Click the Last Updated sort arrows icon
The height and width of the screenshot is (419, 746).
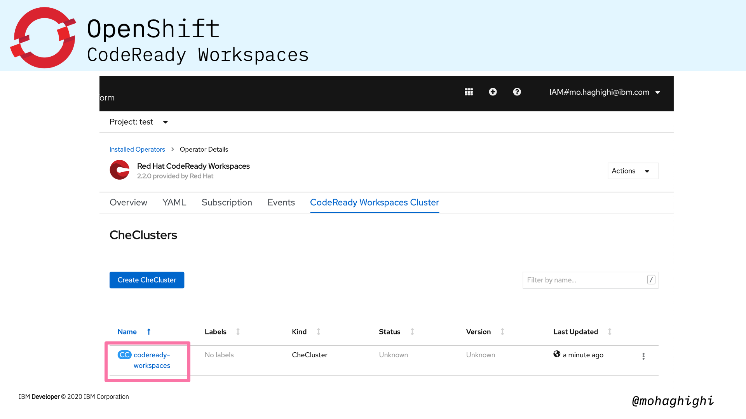[610, 332]
